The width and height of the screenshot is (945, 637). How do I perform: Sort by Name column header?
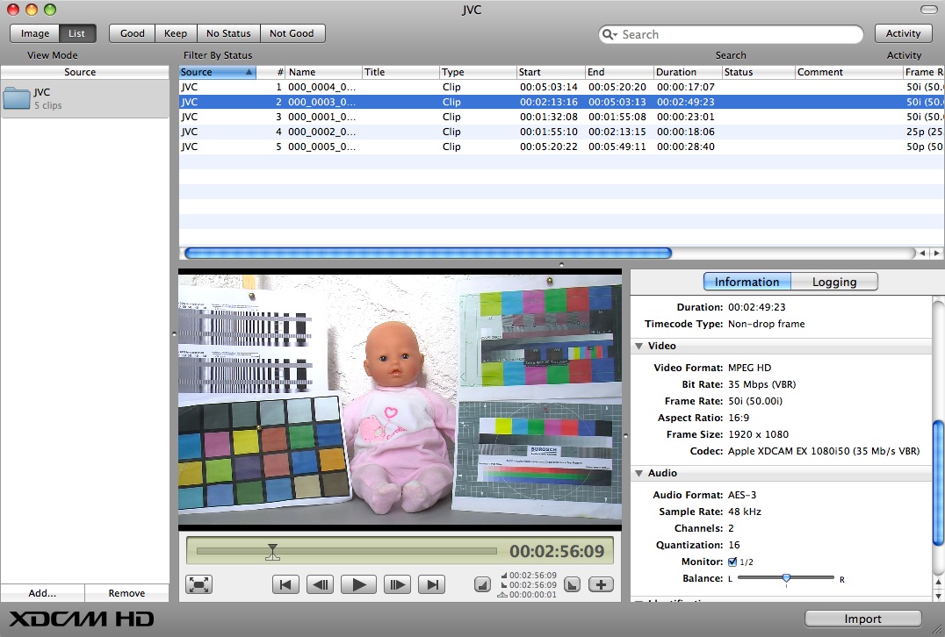pos(324,72)
